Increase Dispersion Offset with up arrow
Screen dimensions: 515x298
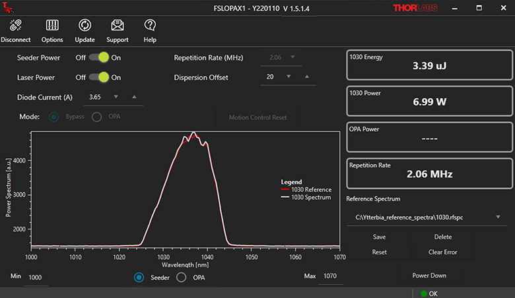point(307,76)
